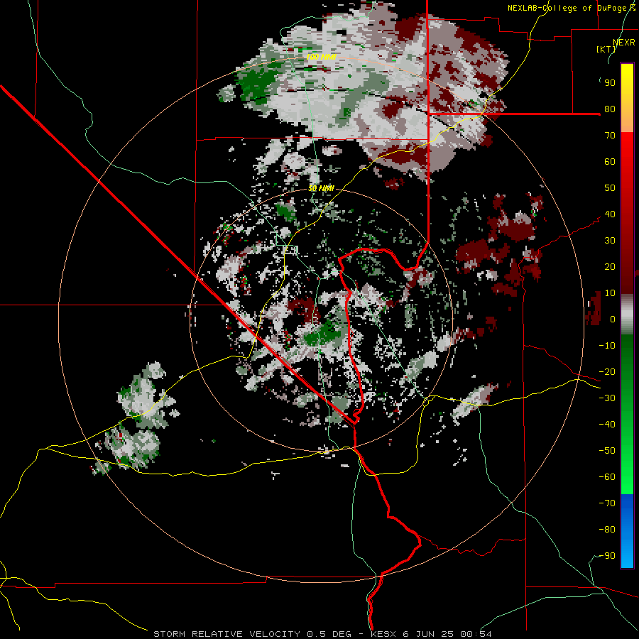
Task: Click the 70 value on velocity scale
Action: click(x=610, y=136)
